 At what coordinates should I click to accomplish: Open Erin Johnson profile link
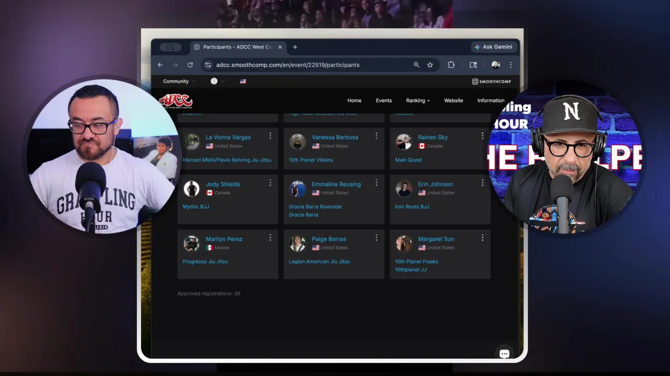coord(435,184)
